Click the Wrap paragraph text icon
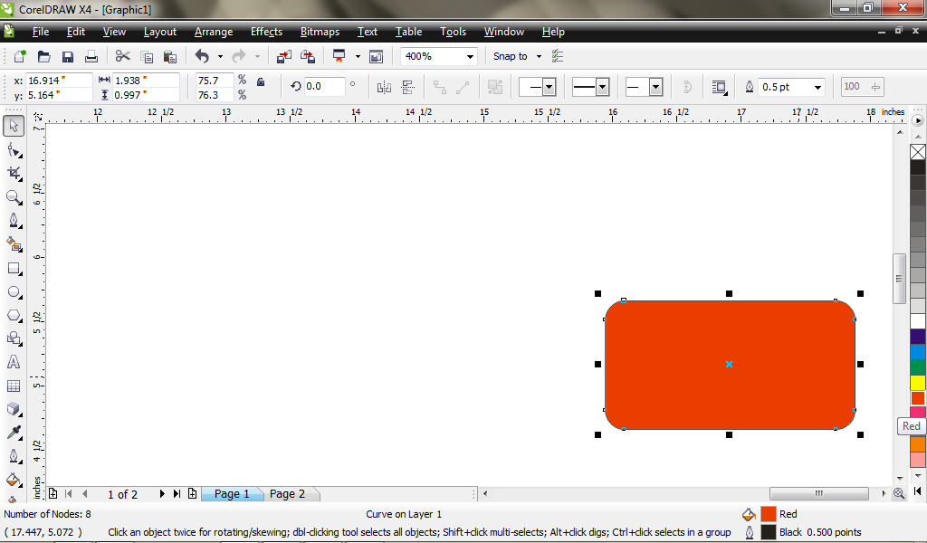927x543 pixels. (x=718, y=88)
